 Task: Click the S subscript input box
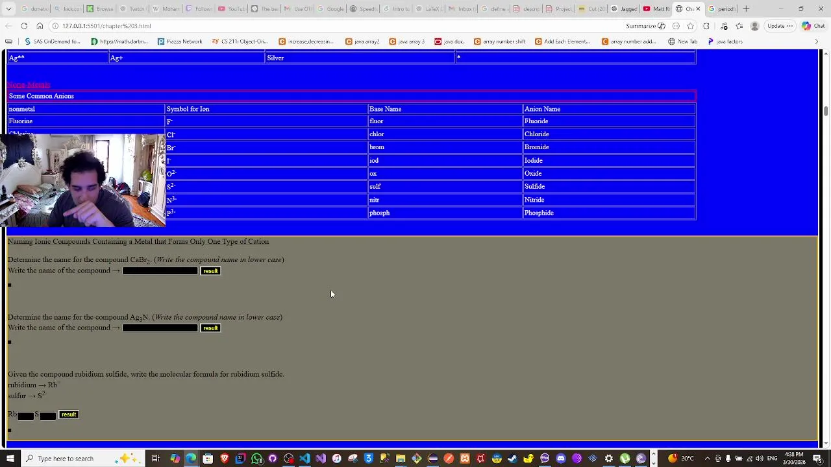(47, 416)
